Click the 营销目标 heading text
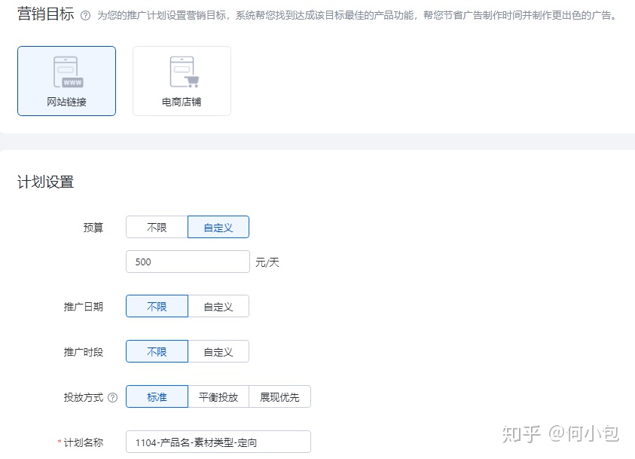 click(46, 14)
